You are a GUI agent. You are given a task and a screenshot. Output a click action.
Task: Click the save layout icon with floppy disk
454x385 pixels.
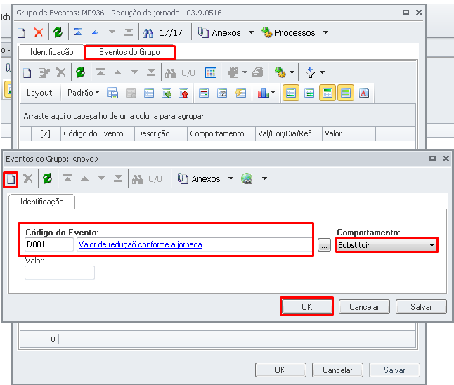[112, 93]
